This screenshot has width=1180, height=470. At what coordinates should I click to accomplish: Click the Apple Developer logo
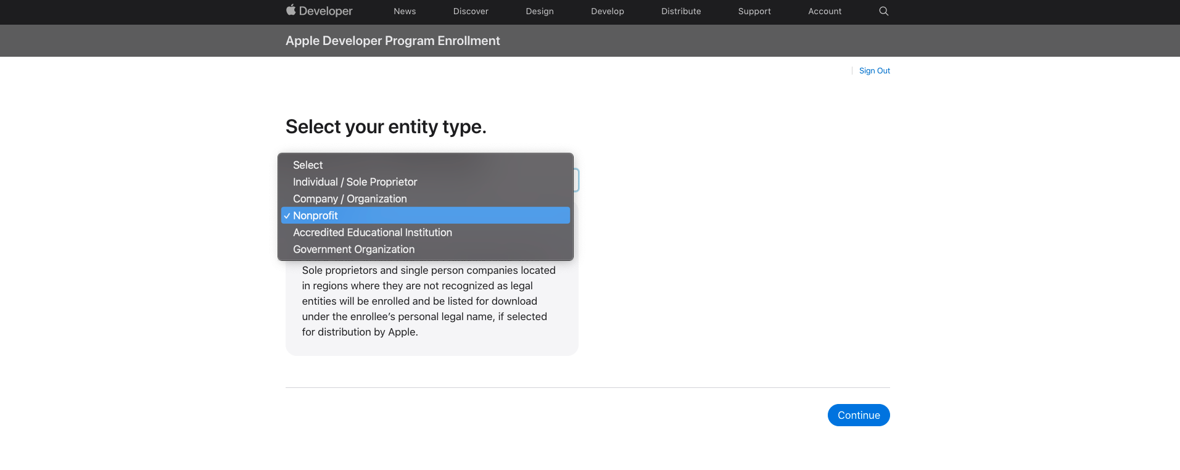(x=318, y=11)
